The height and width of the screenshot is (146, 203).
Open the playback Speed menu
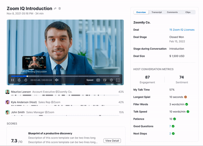click(x=90, y=80)
